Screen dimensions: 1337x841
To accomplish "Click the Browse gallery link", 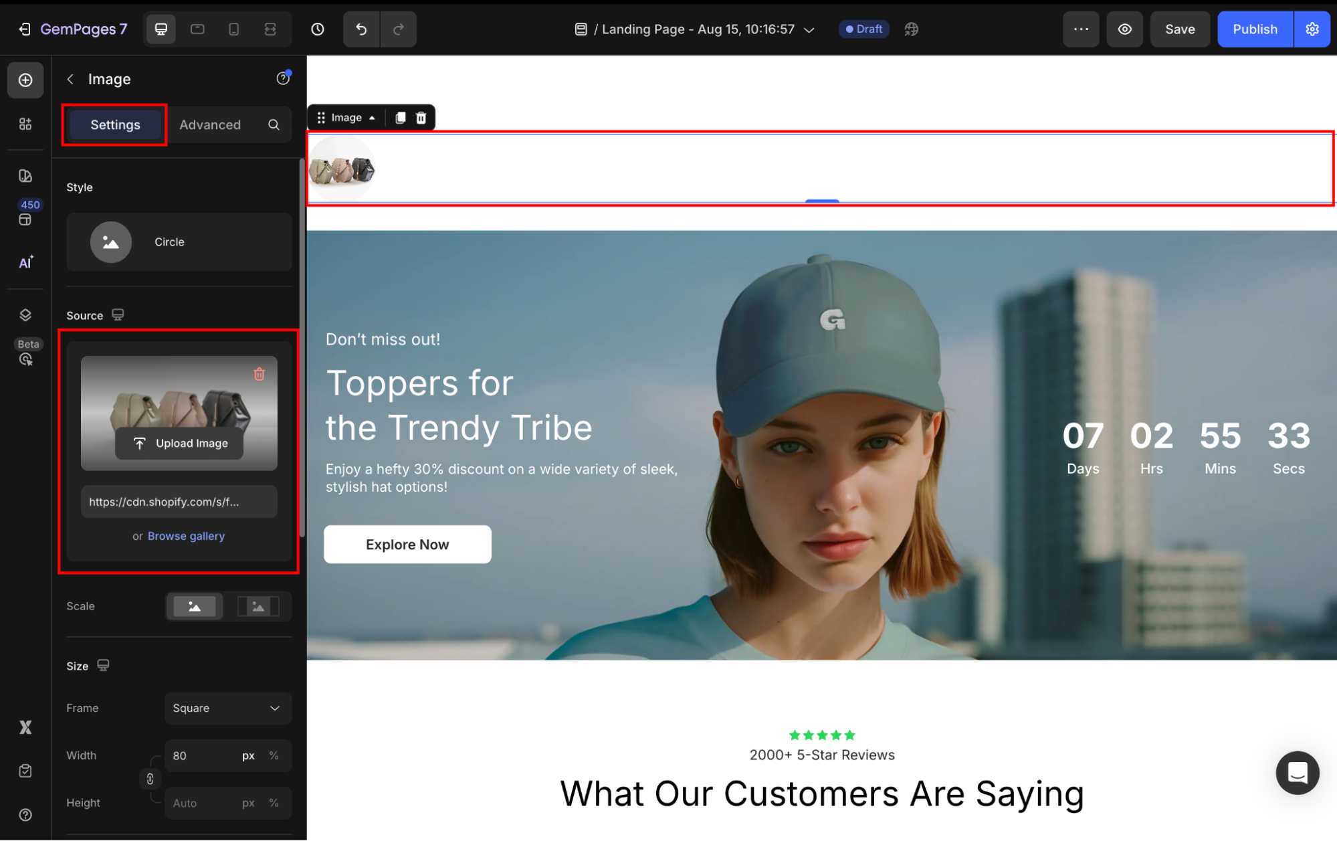I will [x=186, y=536].
